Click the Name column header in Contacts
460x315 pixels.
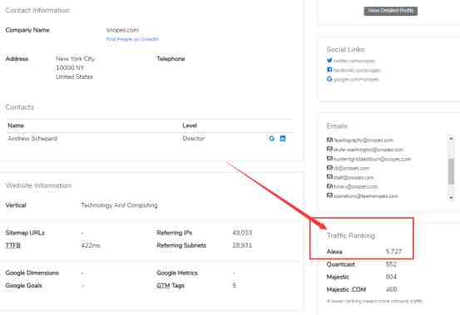pos(16,126)
